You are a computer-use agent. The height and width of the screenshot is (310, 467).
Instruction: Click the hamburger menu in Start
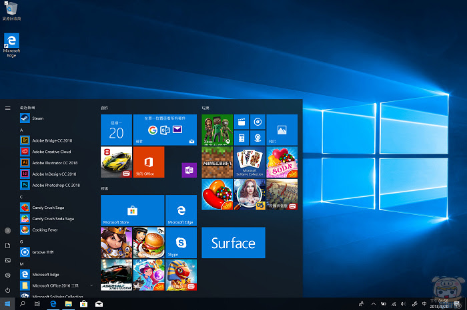point(8,108)
